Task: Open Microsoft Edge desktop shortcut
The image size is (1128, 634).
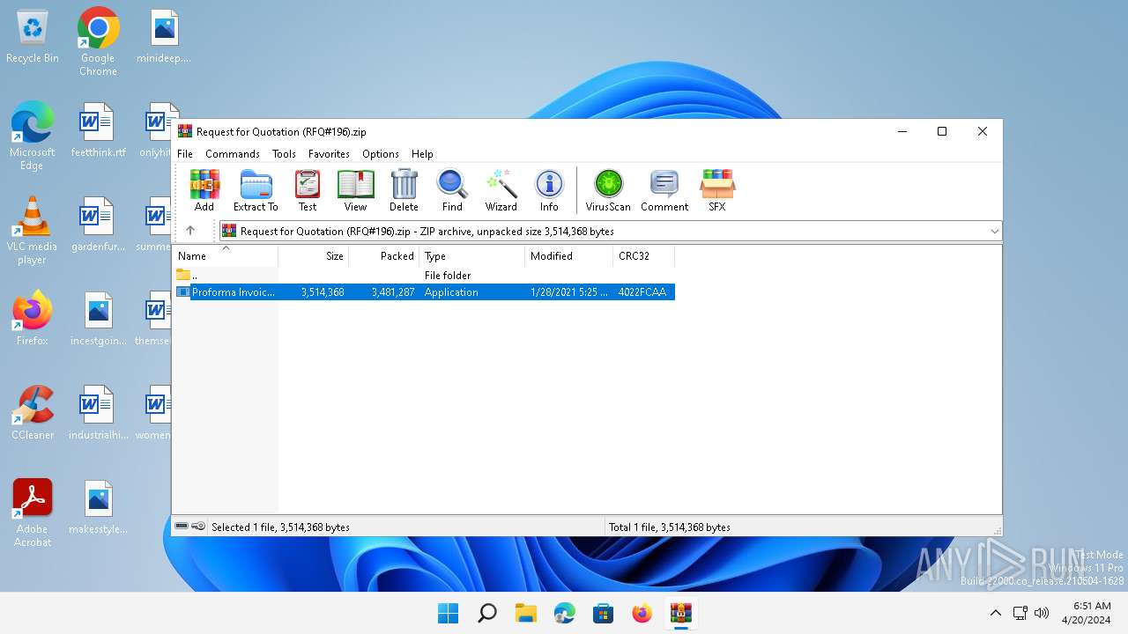Action: point(33,136)
